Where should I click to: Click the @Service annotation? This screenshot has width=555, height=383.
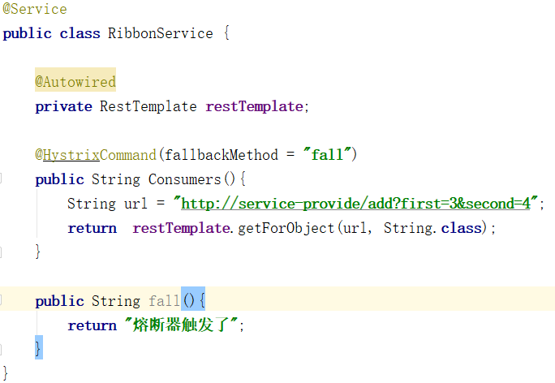[35, 9]
